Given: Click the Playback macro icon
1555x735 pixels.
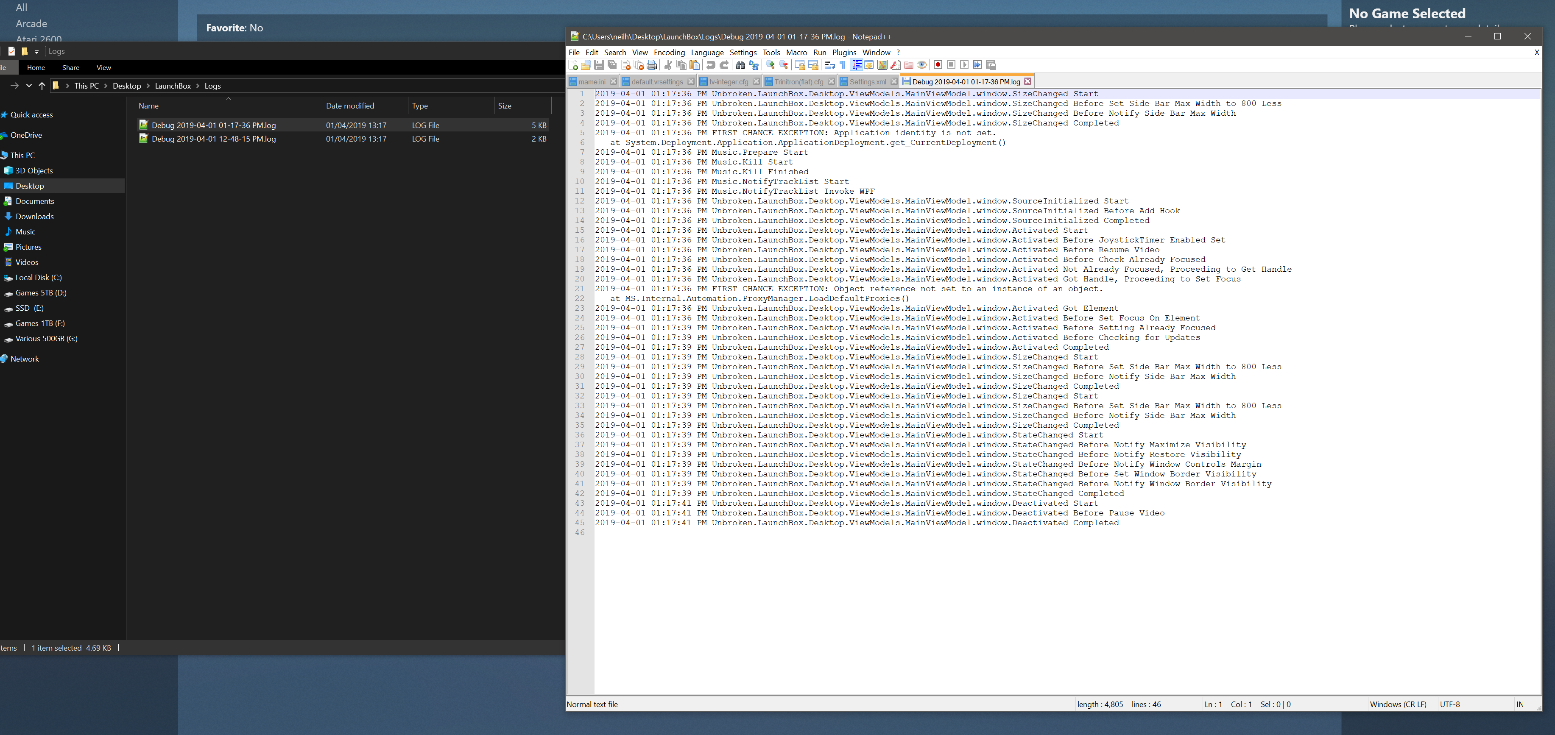Looking at the screenshot, I should click(965, 65).
